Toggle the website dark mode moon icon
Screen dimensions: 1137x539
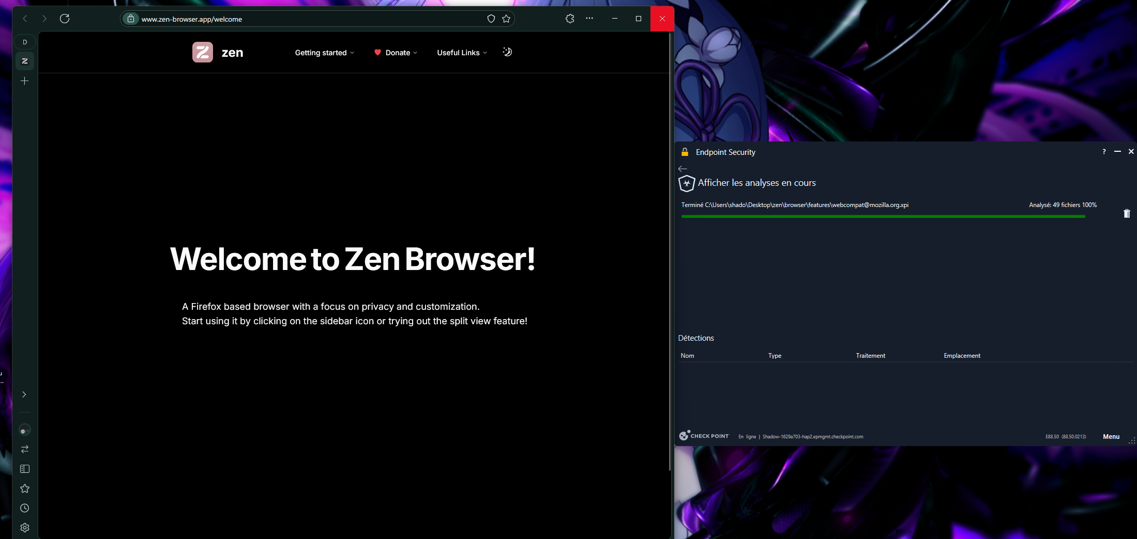[507, 52]
